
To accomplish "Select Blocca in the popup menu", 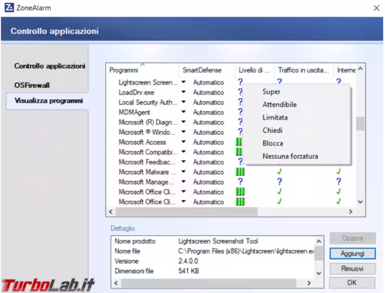I will click(x=273, y=143).
